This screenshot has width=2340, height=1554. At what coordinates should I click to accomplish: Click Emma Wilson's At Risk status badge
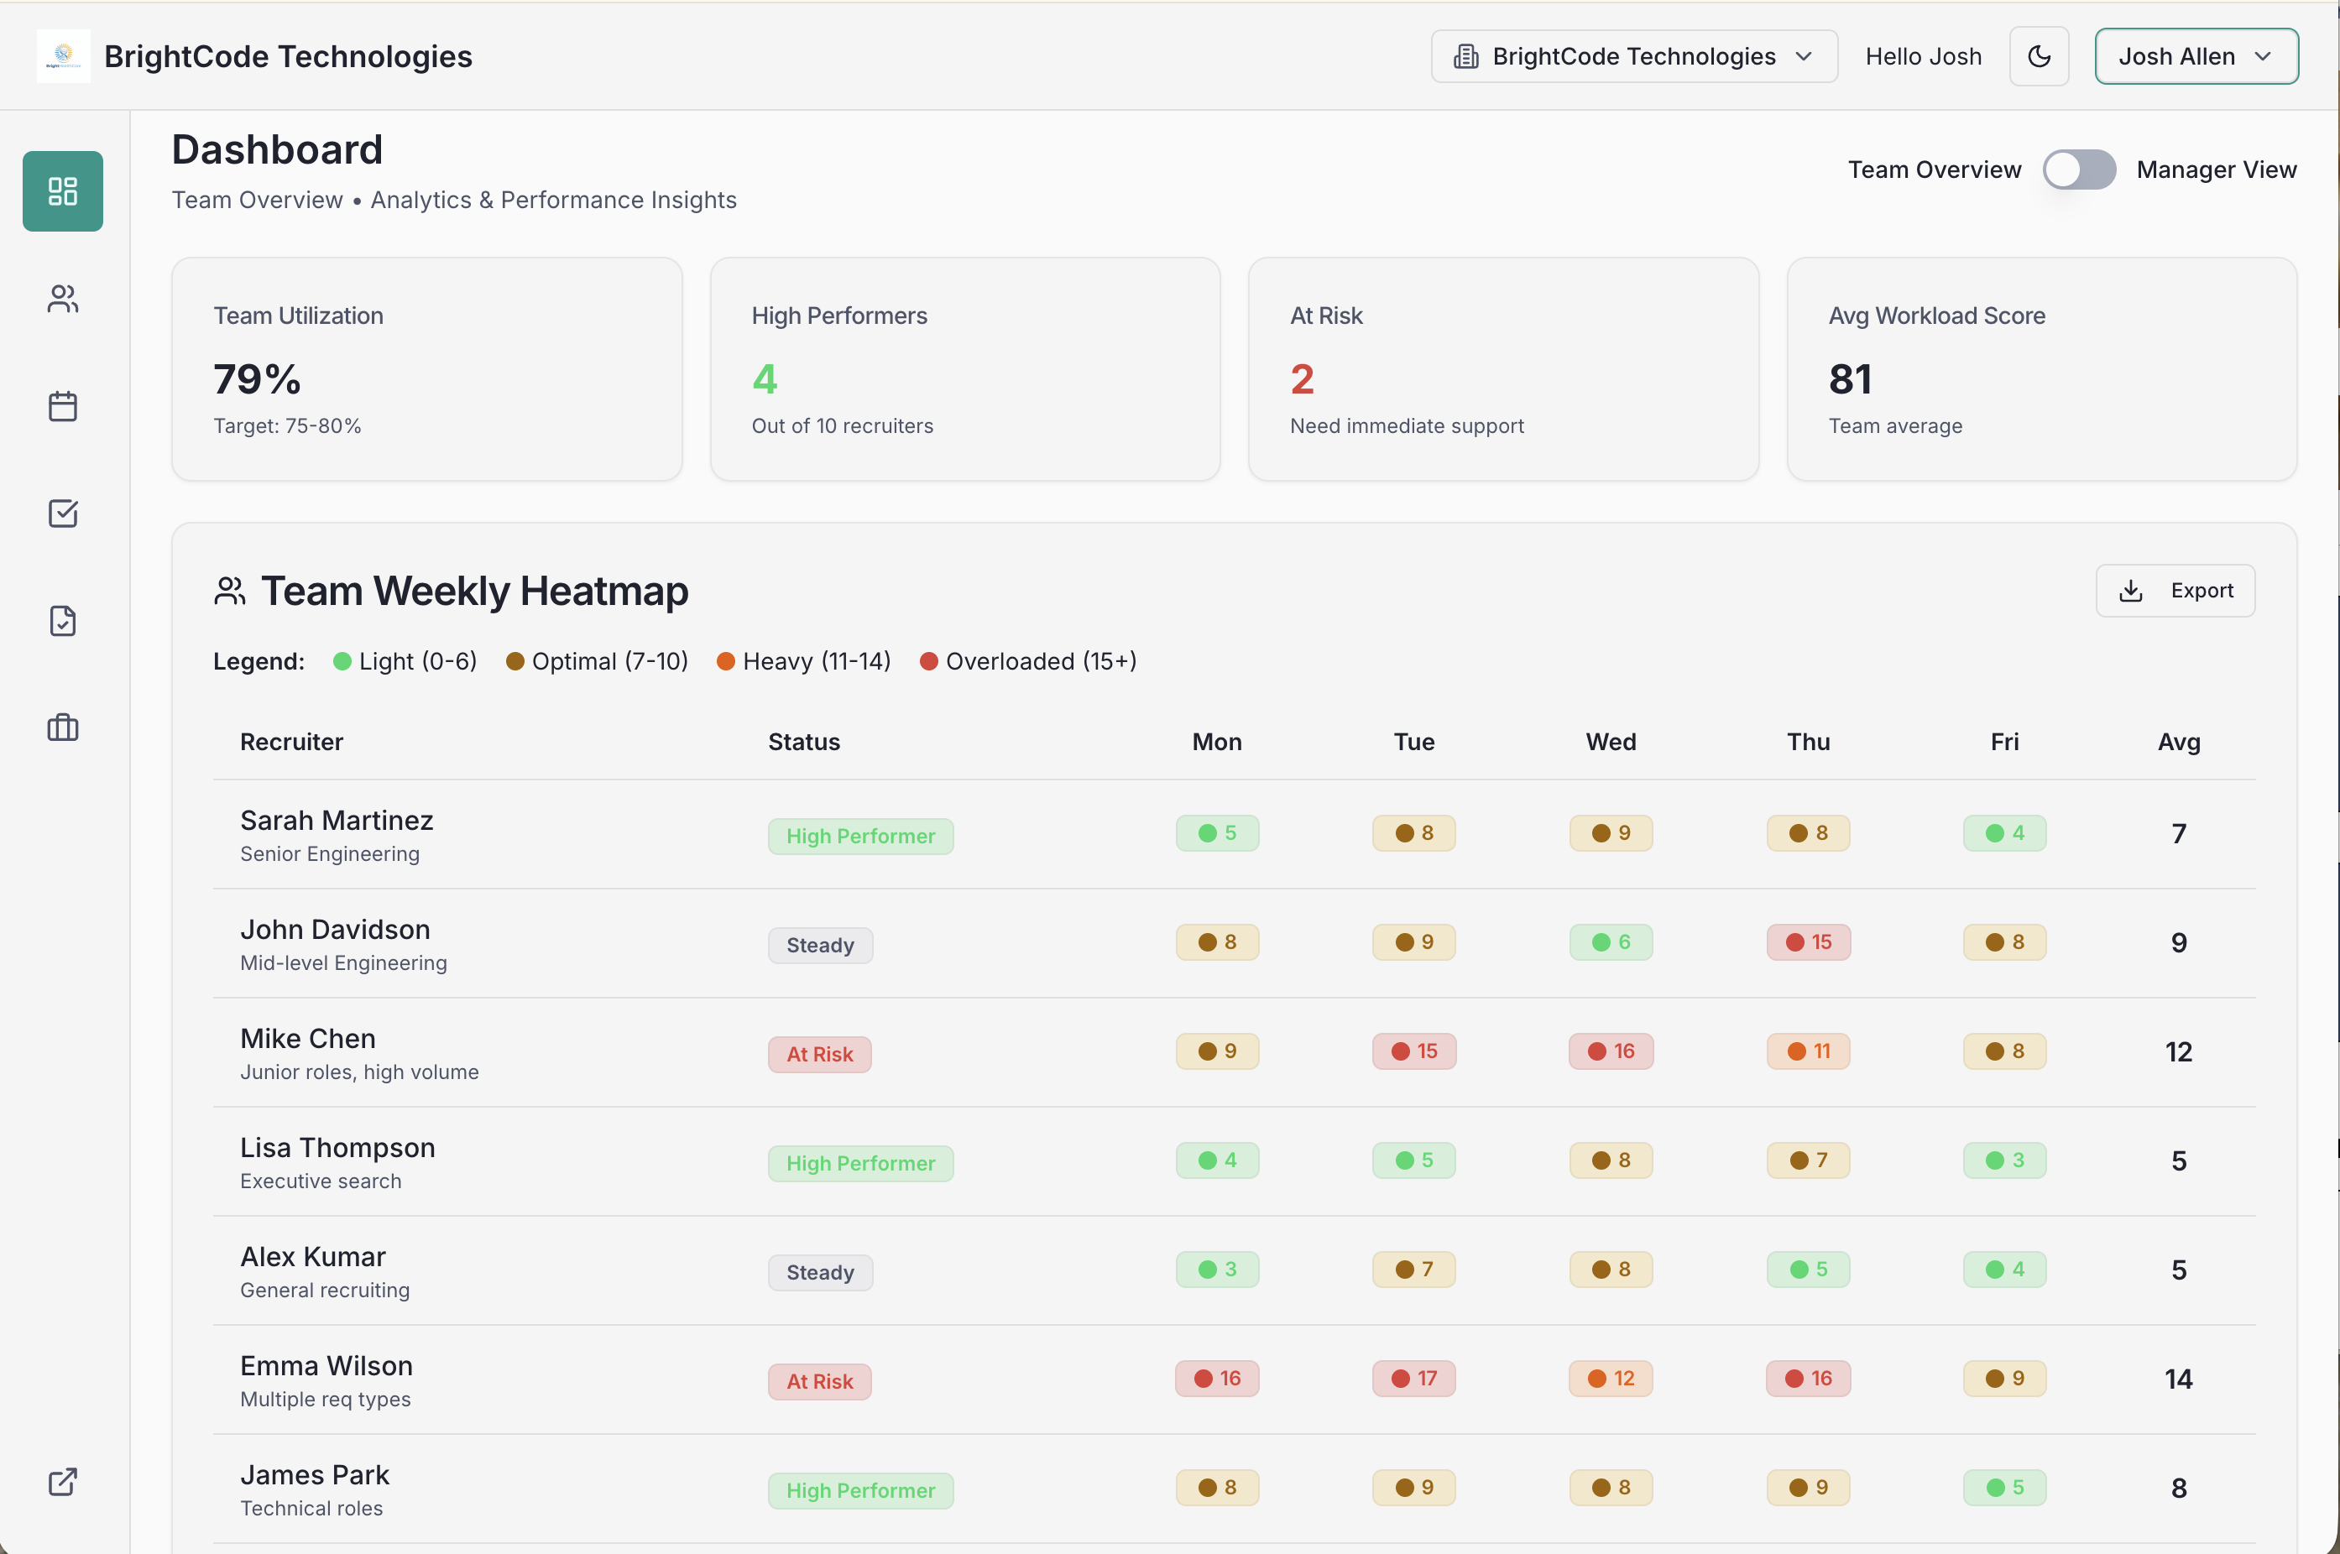click(x=818, y=1380)
